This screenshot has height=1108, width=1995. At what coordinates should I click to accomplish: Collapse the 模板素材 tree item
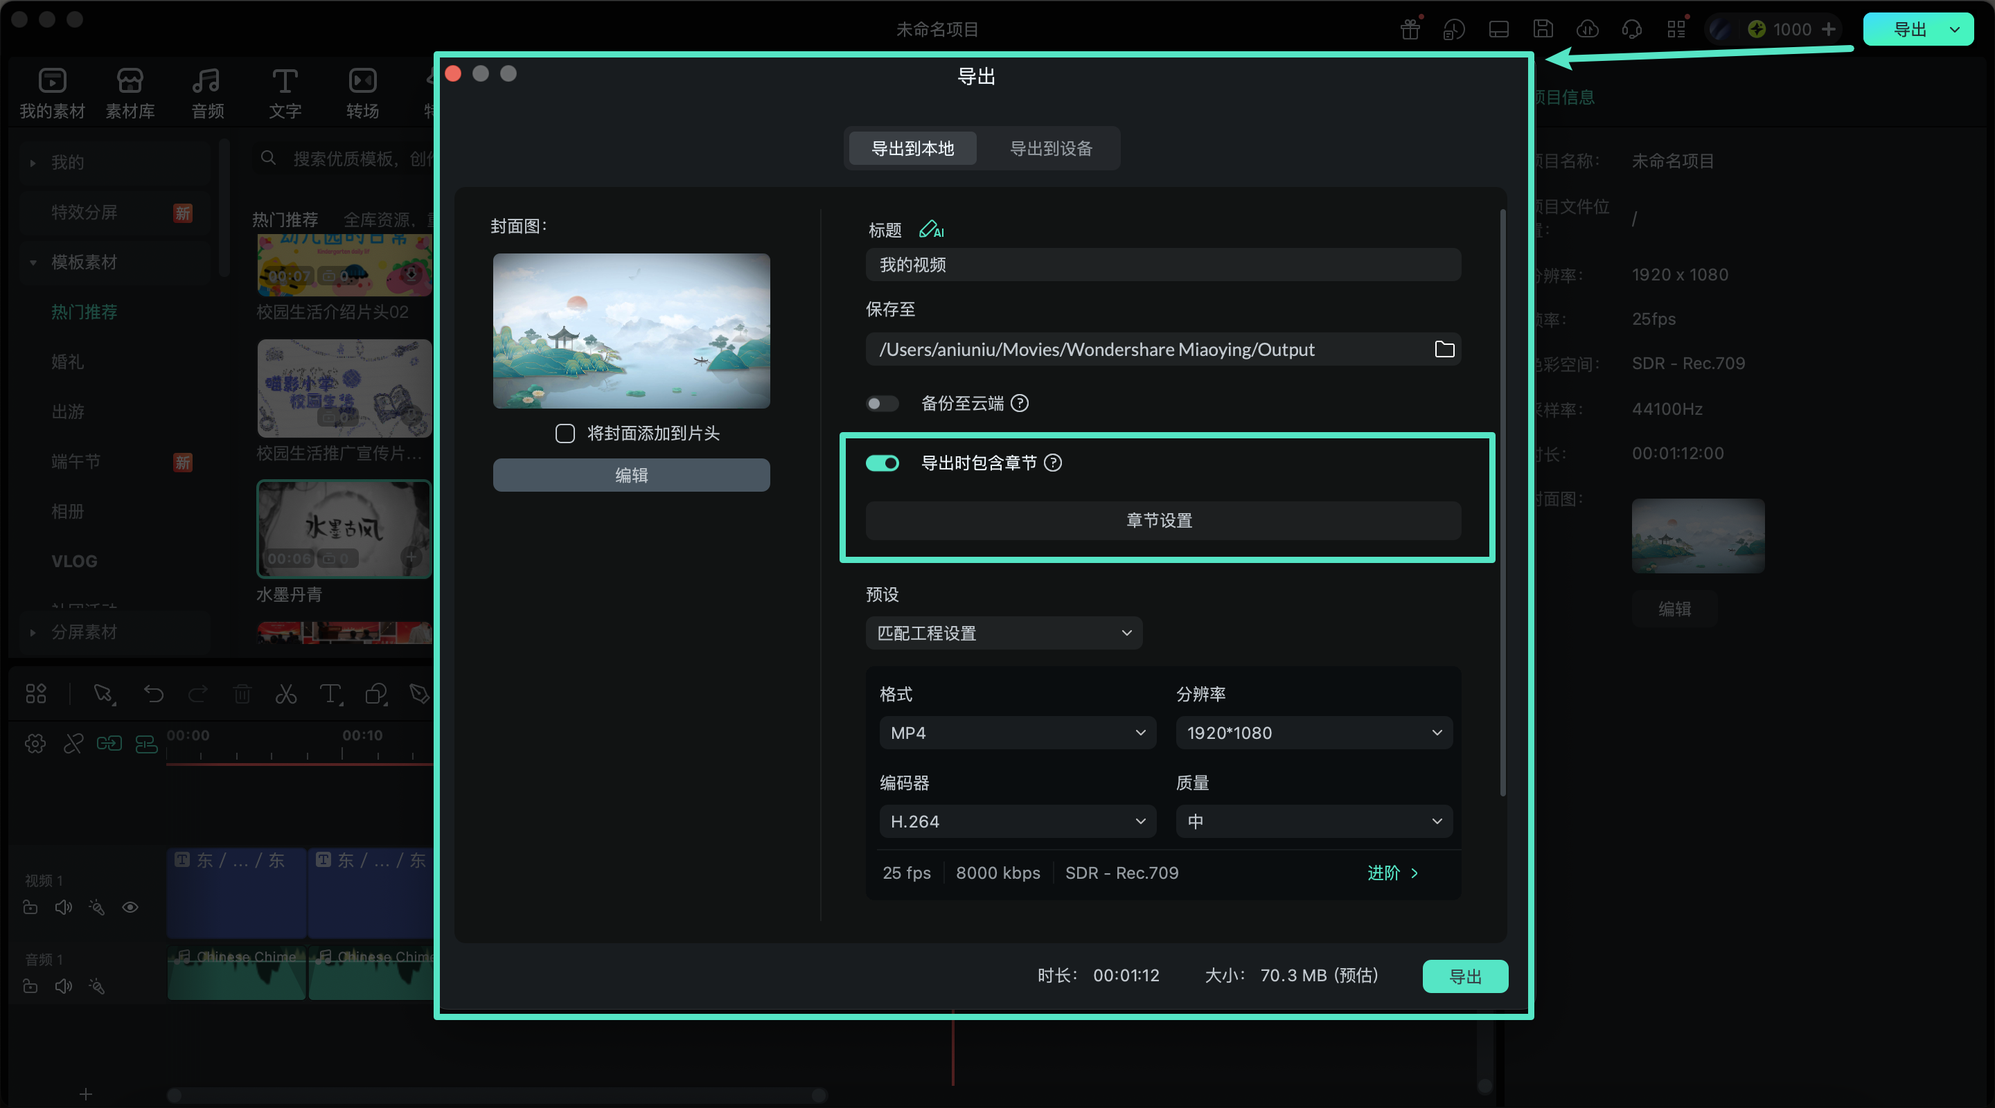coord(33,262)
